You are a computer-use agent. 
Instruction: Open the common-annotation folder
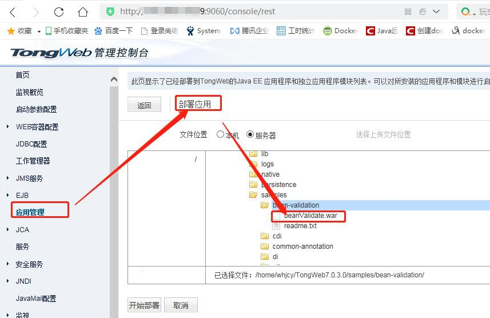click(302, 247)
